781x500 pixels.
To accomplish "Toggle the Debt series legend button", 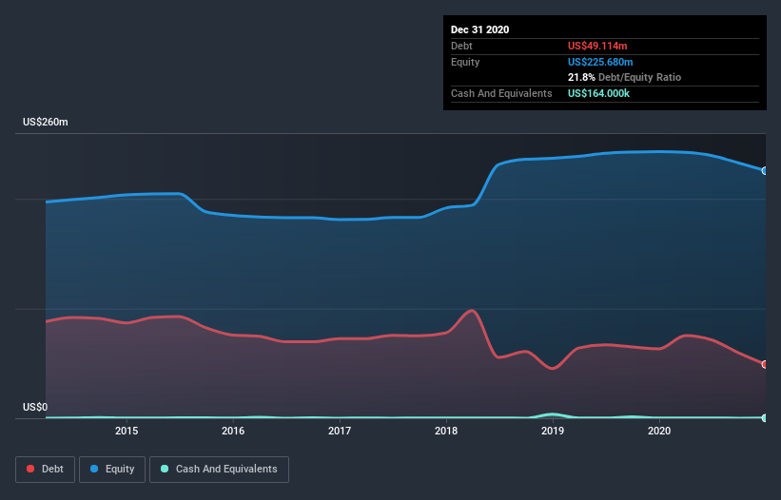I will pyautogui.click(x=46, y=470).
